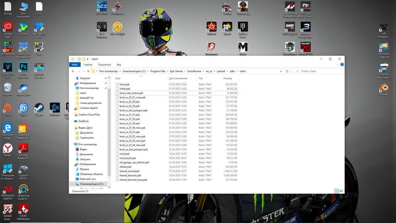Click the Uplay desktop icon
Viewport: 396px width, 223px height.
[x=24, y=108]
